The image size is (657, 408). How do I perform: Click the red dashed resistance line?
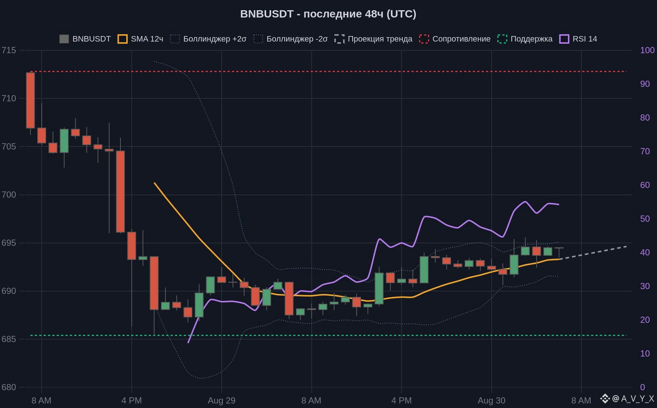coord(328,71)
